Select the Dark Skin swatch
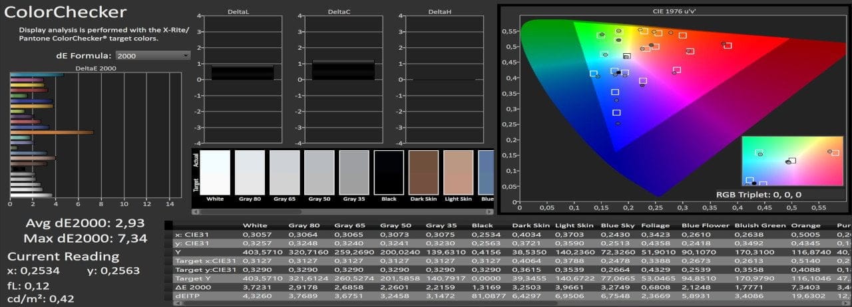 423,172
